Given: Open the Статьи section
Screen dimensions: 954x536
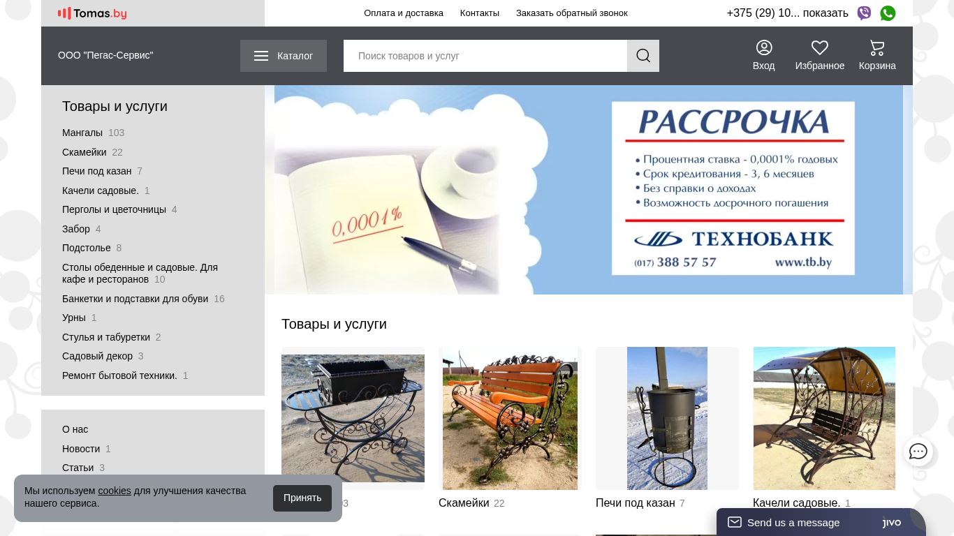Looking at the screenshot, I should (78, 468).
